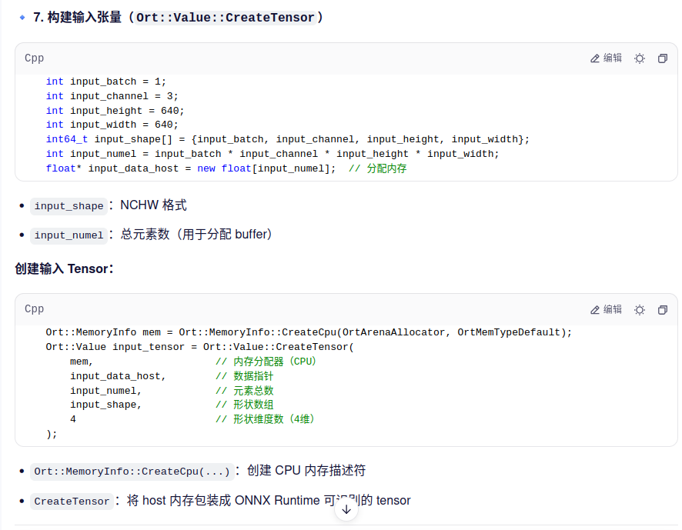Click the copy icon on the CreateTensor code block
Screen dimensions: 682x530
(x=663, y=309)
